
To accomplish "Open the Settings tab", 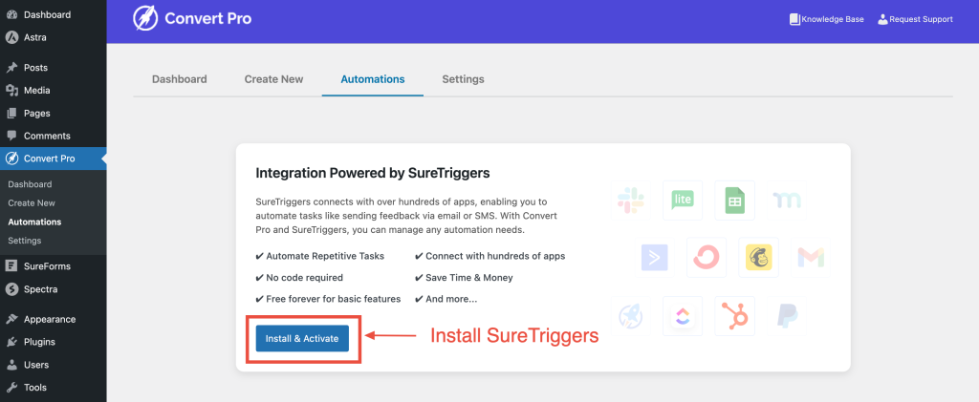I will click(x=463, y=79).
